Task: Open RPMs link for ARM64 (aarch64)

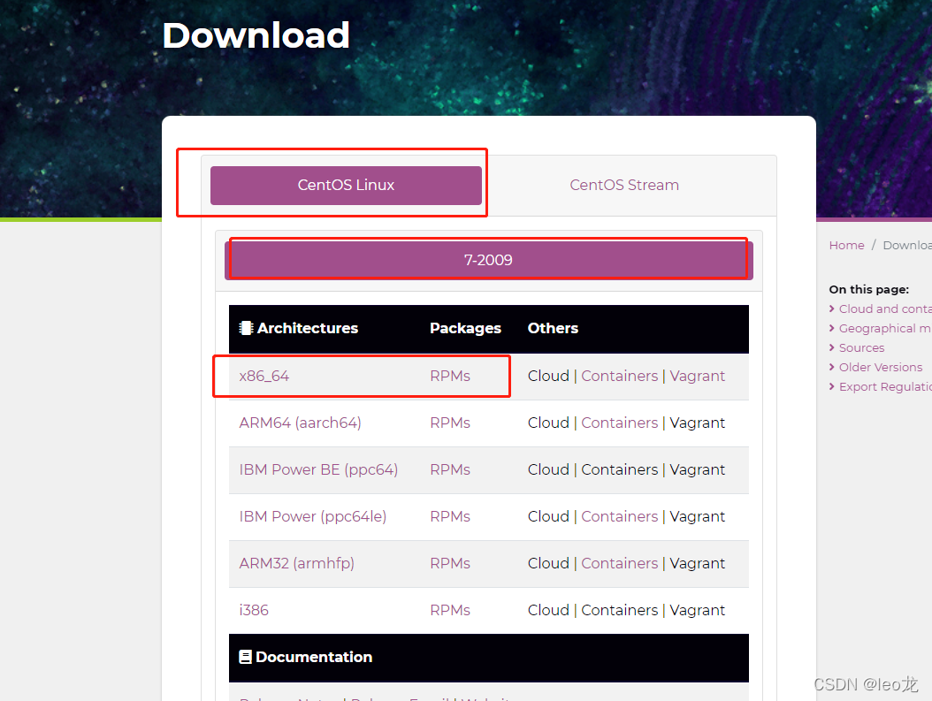Action: point(450,423)
